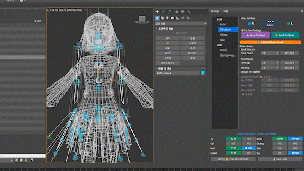Screen dimensions: 304x171
Task: Click the viewport ViewCube
Action: click(141, 19)
